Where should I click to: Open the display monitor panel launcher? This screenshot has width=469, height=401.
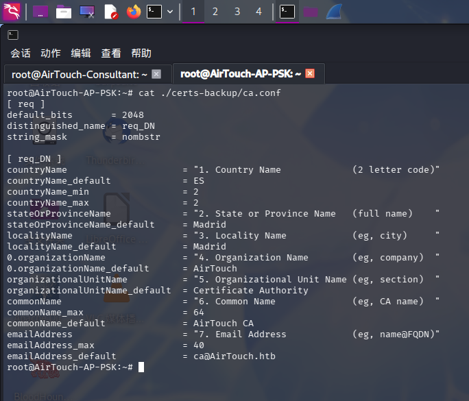coord(87,12)
